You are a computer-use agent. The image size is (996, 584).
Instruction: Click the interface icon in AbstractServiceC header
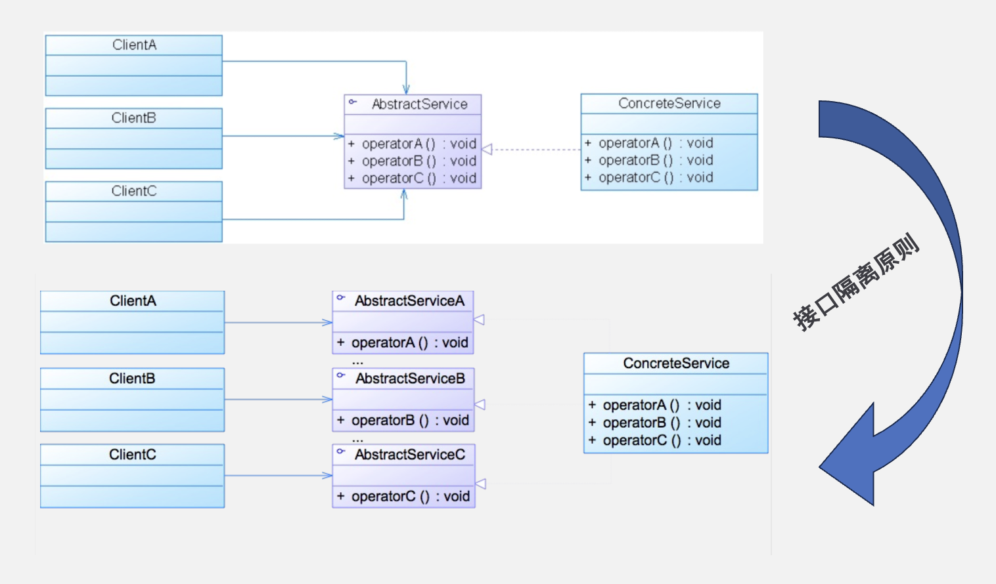click(340, 451)
